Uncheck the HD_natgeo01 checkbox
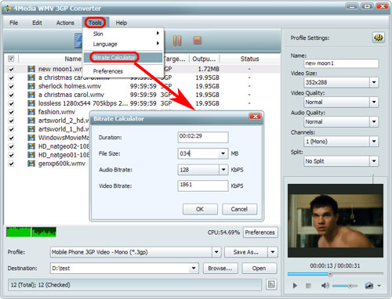 click(x=11, y=156)
